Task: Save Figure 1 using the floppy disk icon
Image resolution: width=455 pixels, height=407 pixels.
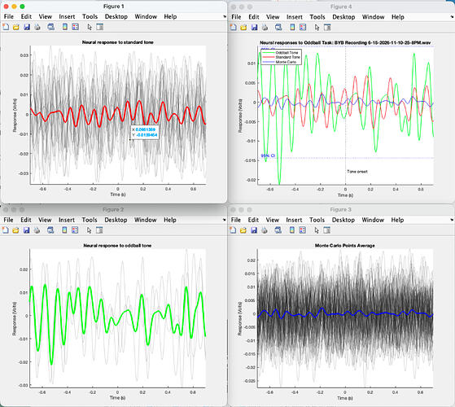Action: pyautogui.click(x=27, y=27)
